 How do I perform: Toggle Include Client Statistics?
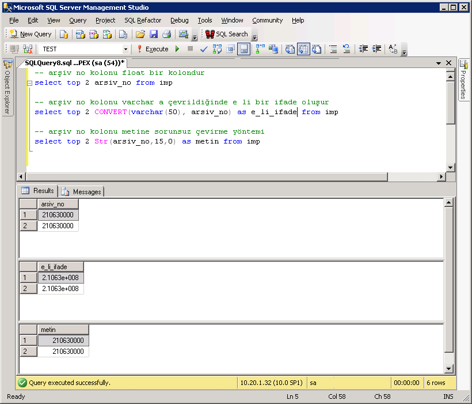coord(273,49)
